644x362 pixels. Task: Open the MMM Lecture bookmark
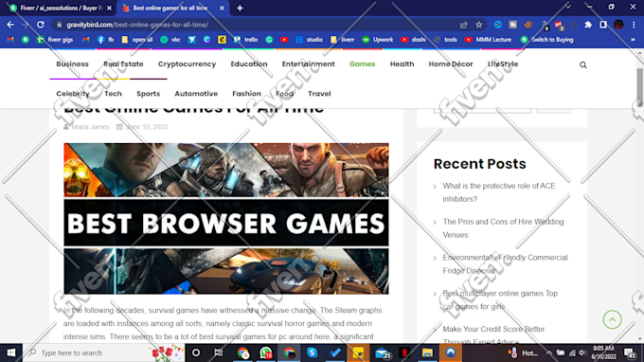tap(488, 40)
